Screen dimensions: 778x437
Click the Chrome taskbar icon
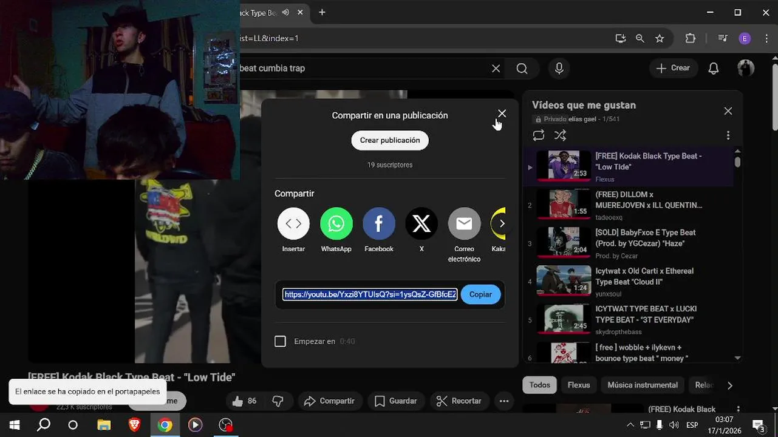click(x=165, y=425)
